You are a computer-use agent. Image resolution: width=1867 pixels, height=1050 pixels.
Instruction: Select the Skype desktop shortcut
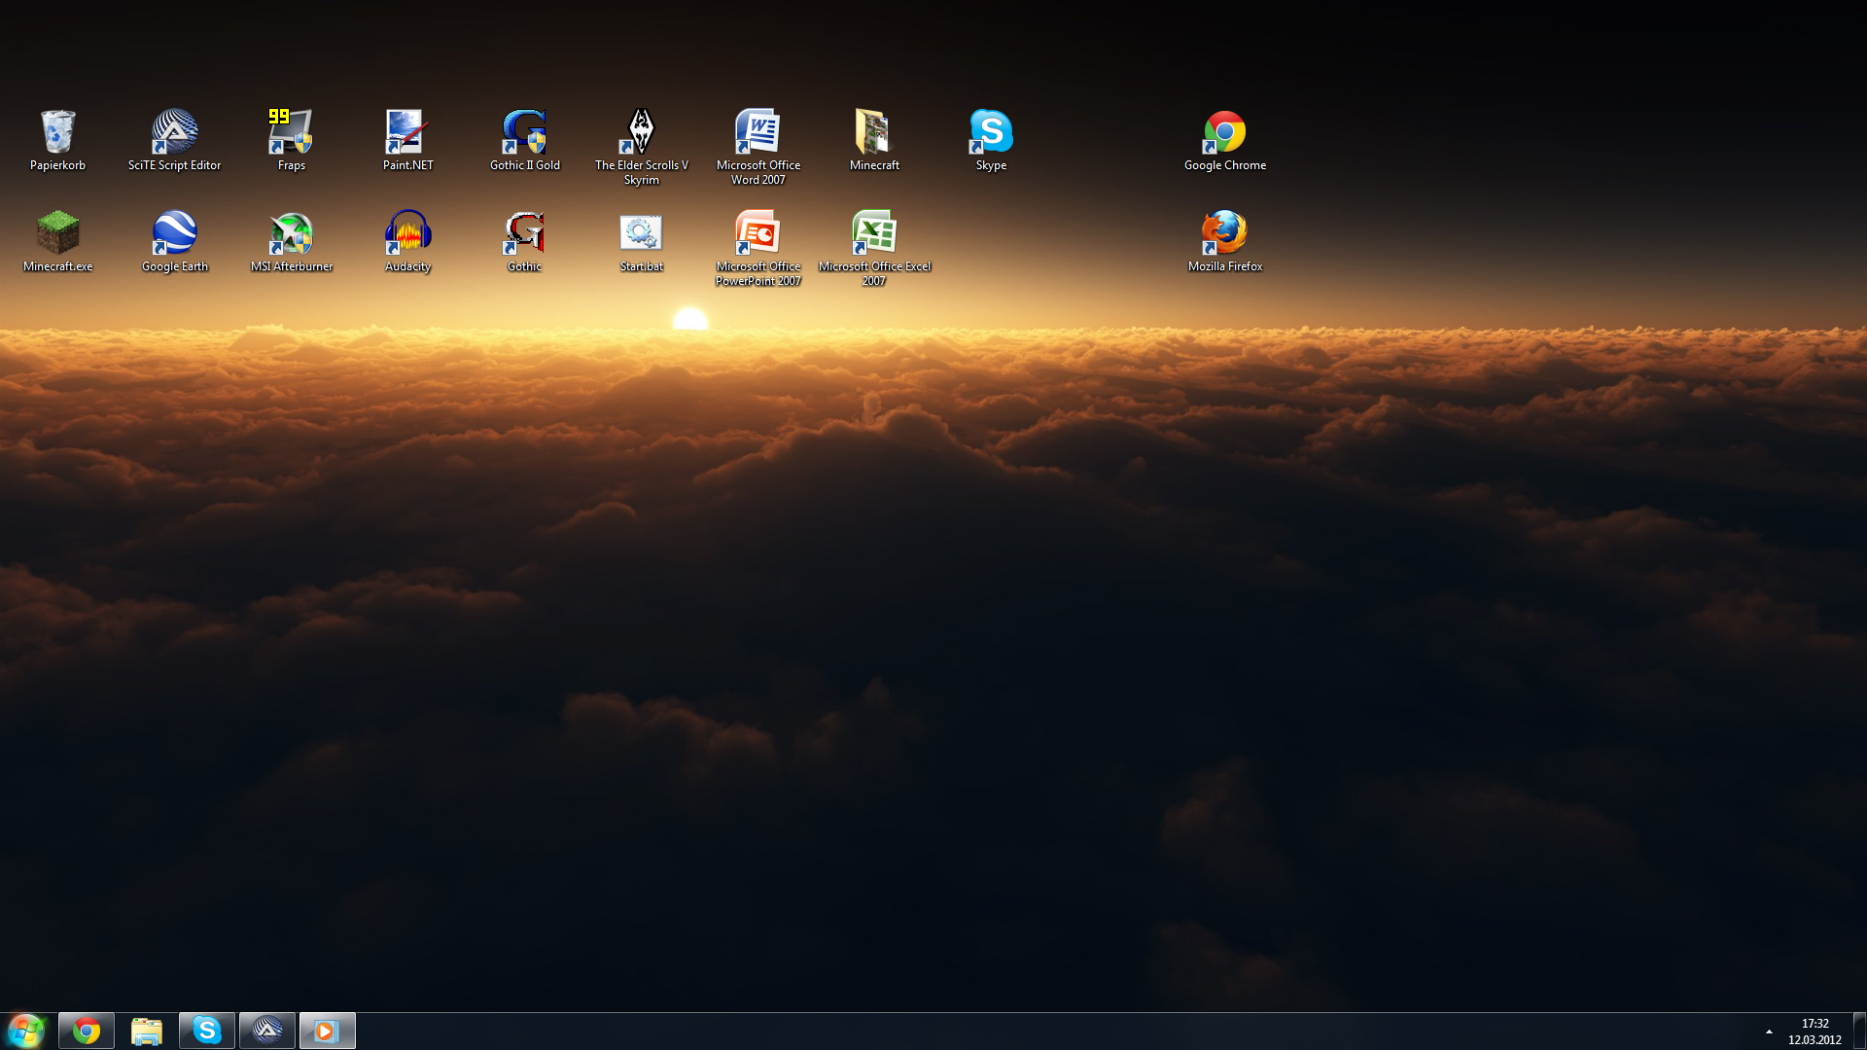pos(991,133)
